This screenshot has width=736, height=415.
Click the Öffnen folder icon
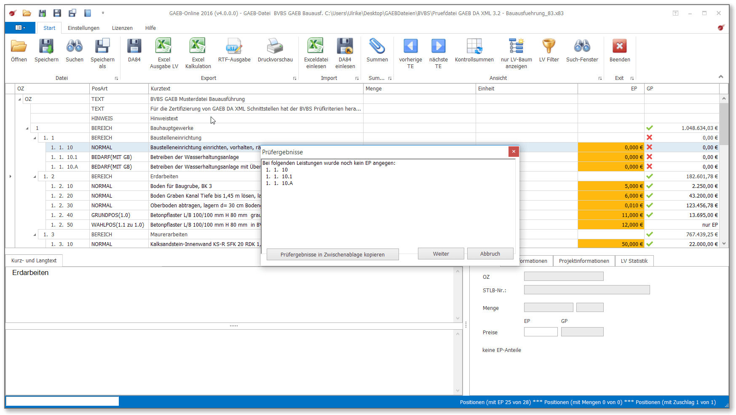click(x=19, y=46)
